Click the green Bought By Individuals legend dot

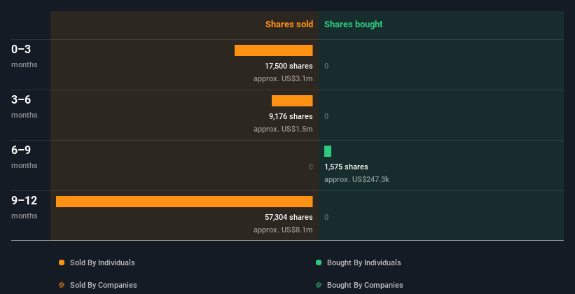coord(319,262)
